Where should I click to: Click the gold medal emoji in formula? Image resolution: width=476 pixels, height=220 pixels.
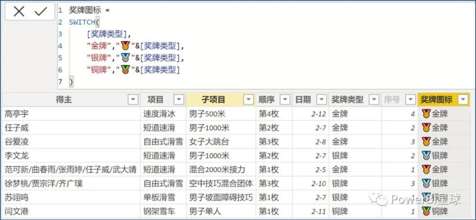[x=125, y=46]
